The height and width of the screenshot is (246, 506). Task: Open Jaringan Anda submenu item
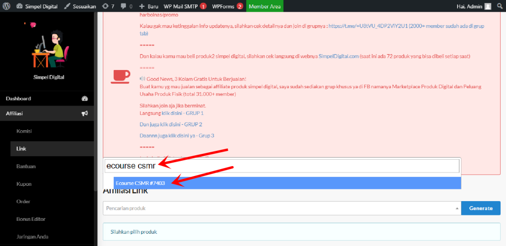click(x=32, y=237)
